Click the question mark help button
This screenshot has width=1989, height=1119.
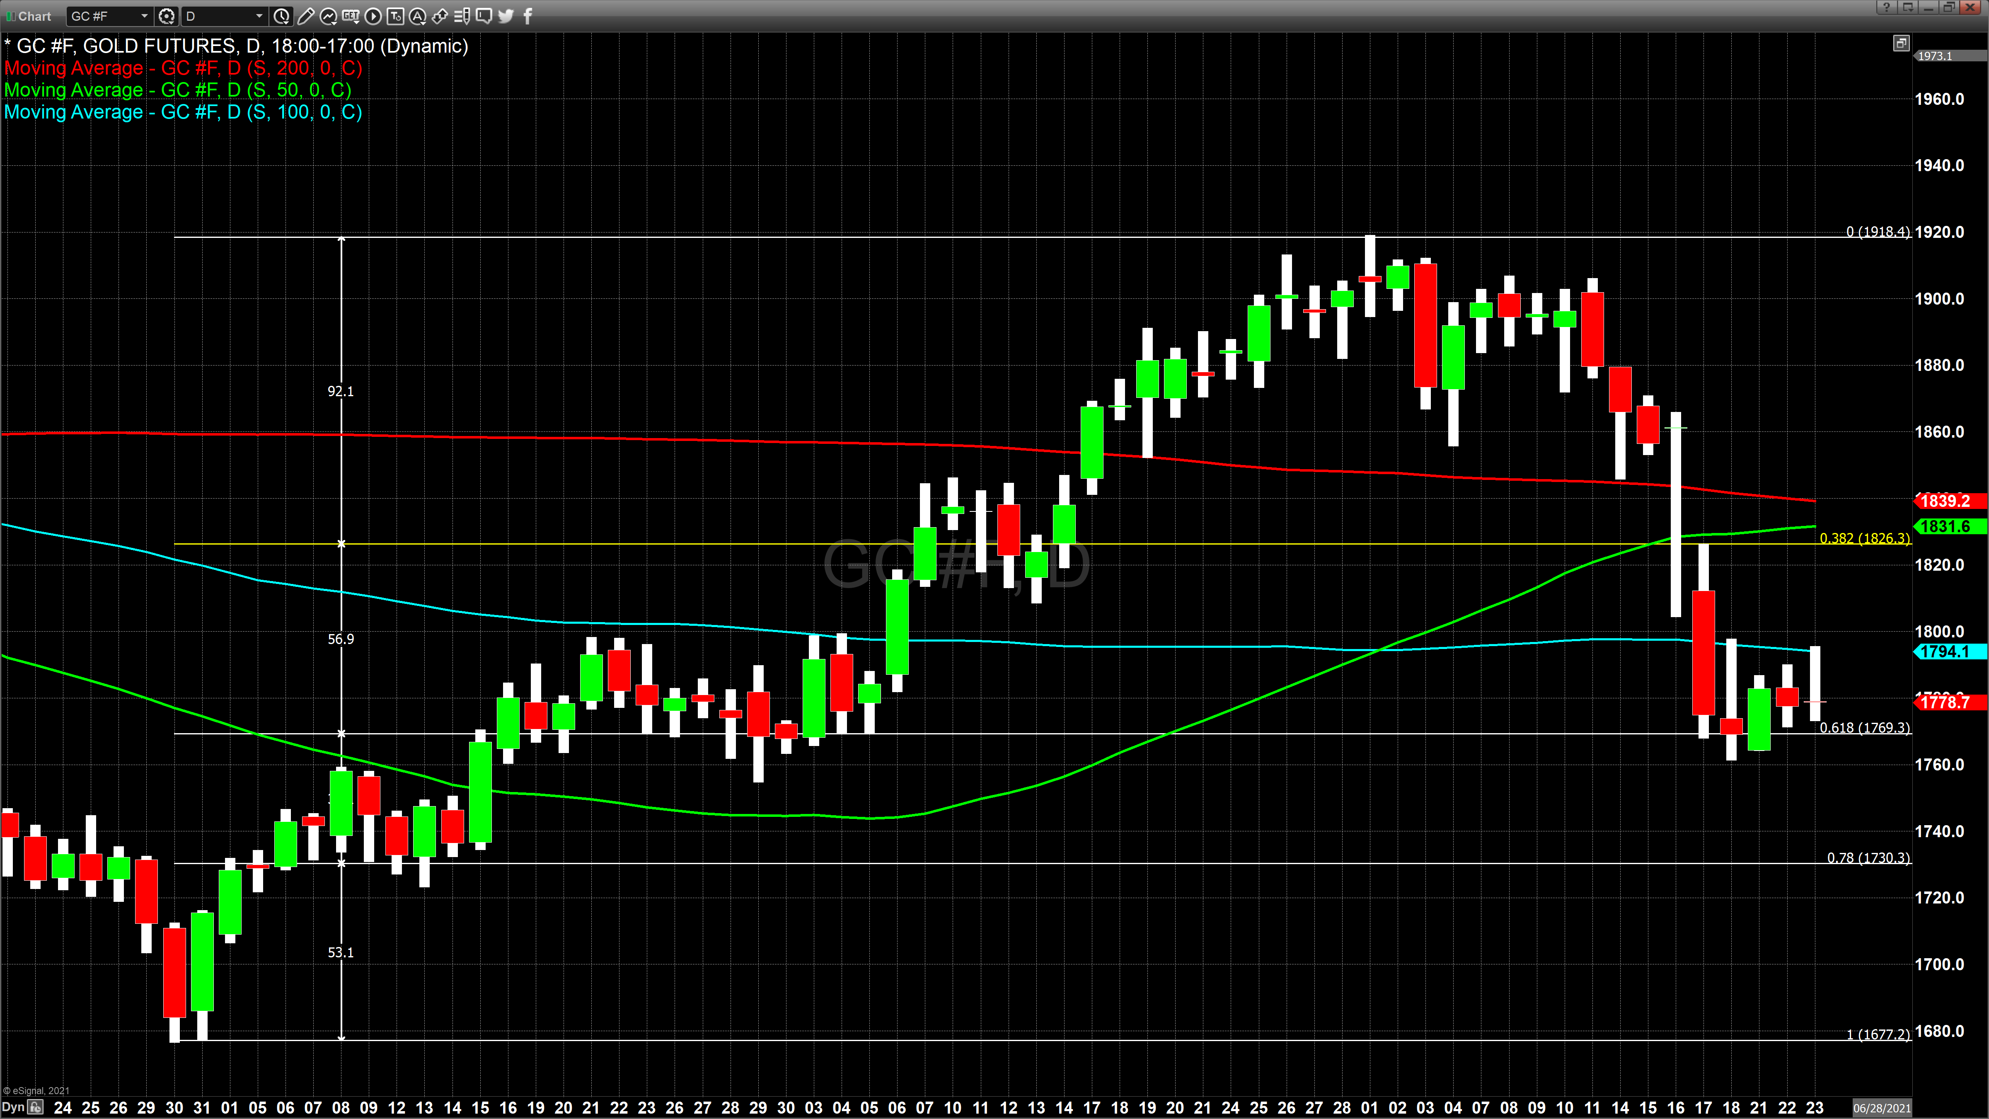1886,8
